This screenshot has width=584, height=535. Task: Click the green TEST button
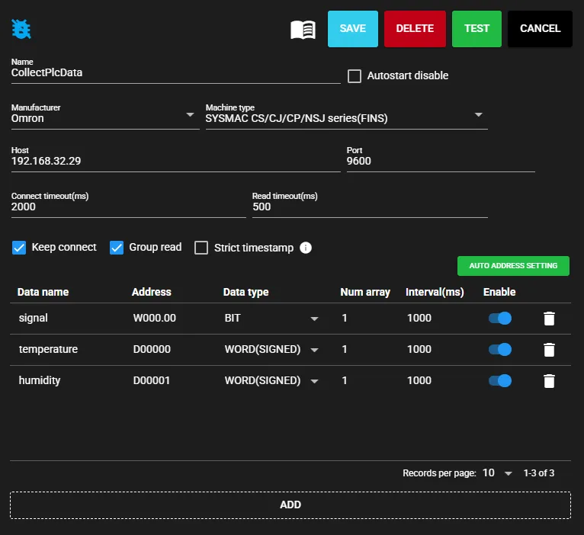[x=477, y=29]
